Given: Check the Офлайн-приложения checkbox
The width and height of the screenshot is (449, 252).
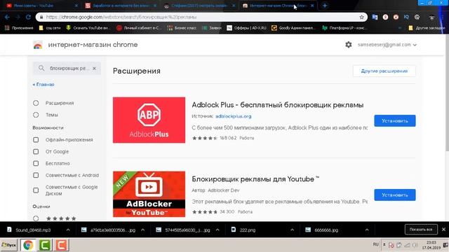Looking at the screenshot, I should (36, 140).
